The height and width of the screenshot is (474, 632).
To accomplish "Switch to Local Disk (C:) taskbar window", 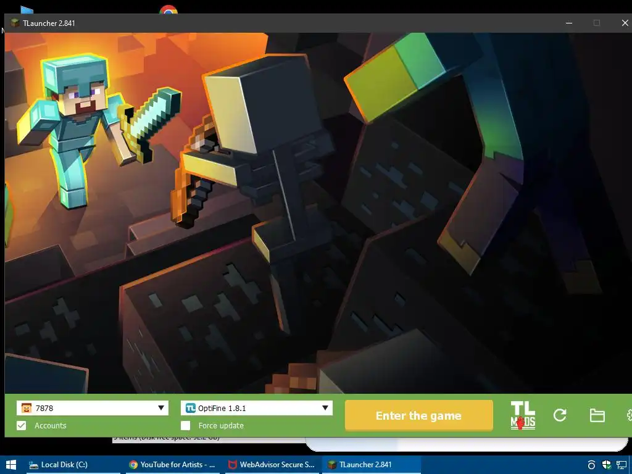I will point(73,465).
